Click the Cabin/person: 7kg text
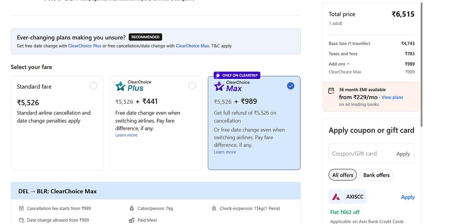The height and width of the screenshot is (224, 450). point(155,208)
